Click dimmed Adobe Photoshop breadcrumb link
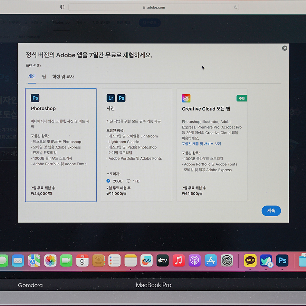306x306 pixels. pos(28,37)
